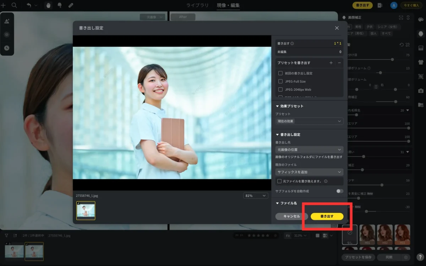The height and width of the screenshot is (266, 426).
Task: Click the slider handle at value 60
Action: [x=396, y=101]
